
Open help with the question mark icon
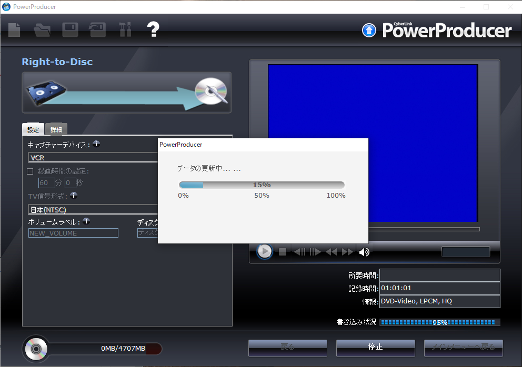pyautogui.click(x=153, y=29)
